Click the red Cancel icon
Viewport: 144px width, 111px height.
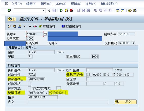coord(71,11)
